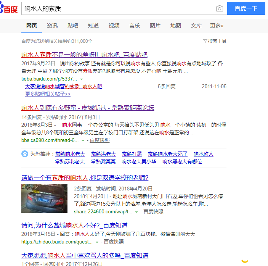Open result 响水人到底有多野蛮 - 虞城街巷
This screenshot has height=266, width=268.
pyautogui.click(x=88, y=108)
